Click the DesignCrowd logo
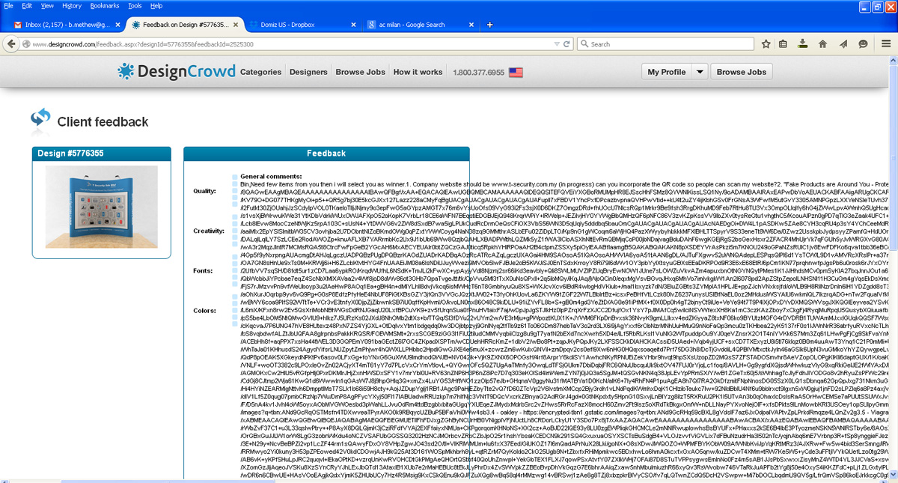 (175, 72)
